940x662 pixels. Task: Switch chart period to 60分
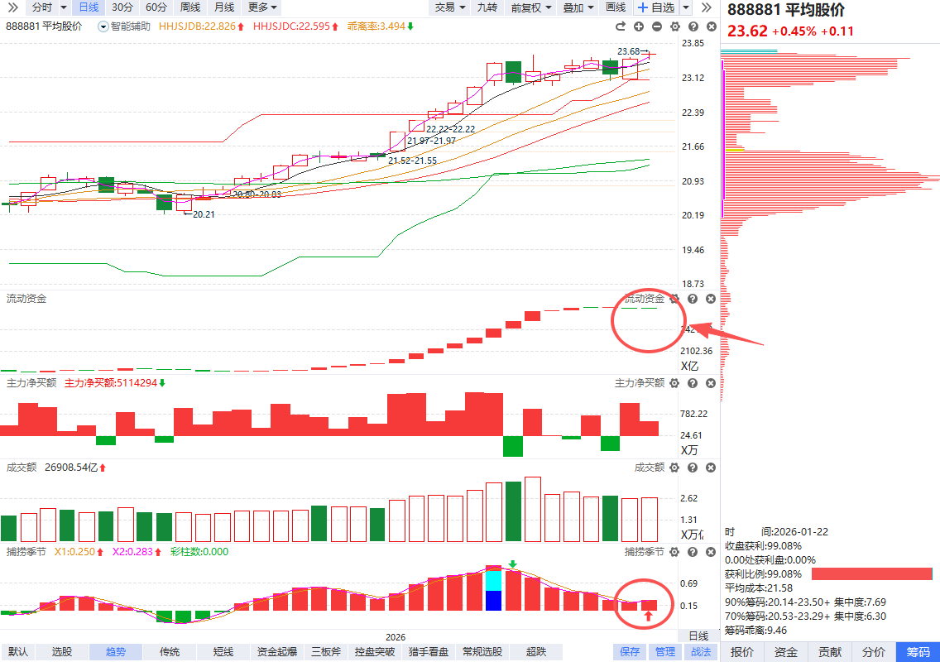click(x=156, y=7)
